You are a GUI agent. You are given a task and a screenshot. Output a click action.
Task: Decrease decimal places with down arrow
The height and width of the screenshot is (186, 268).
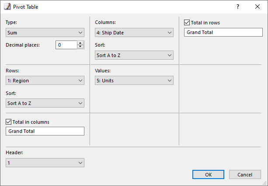click(80, 47)
